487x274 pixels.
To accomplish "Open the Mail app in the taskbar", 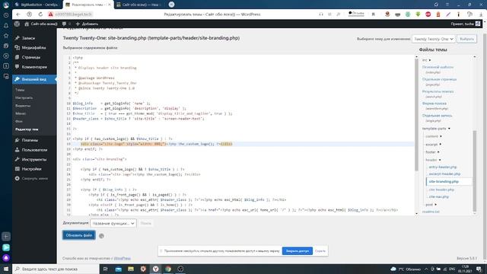I will pyautogui.click(x=119, y=269).
